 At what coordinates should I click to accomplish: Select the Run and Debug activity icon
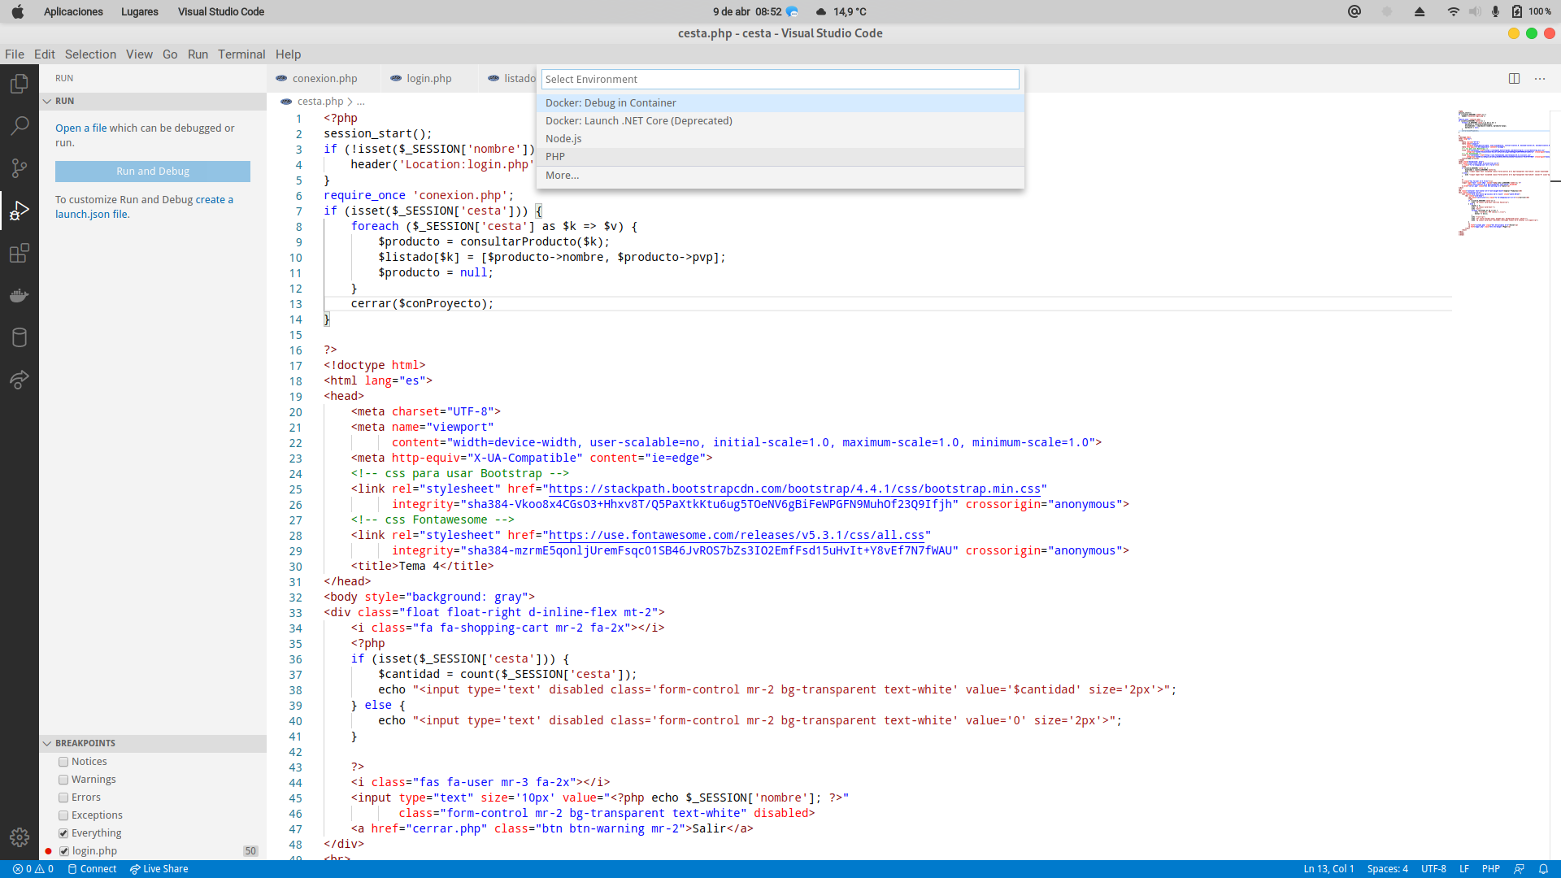(x=20, y=211)
